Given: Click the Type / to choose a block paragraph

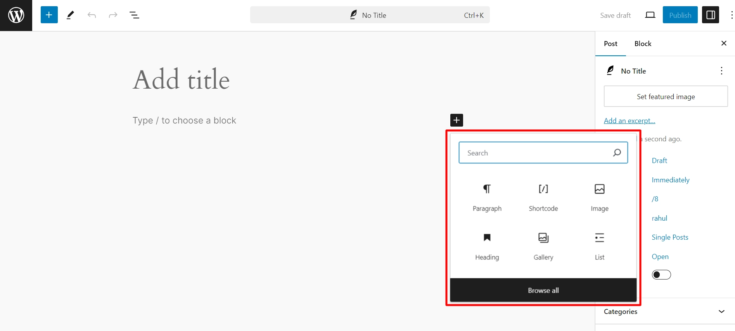Looking at the screenshot, I should [x=184, y=120].
